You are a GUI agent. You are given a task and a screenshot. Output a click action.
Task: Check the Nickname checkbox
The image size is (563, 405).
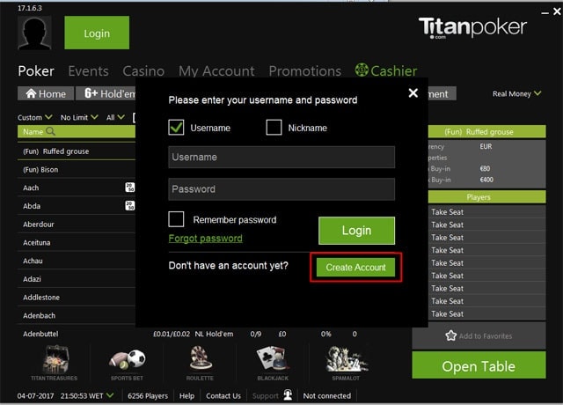274,127
